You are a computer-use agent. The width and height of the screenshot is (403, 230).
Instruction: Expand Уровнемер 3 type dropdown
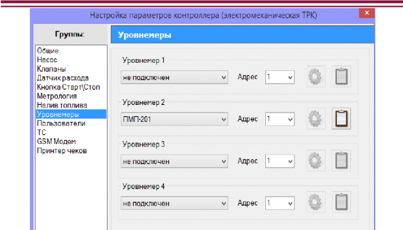174,162
